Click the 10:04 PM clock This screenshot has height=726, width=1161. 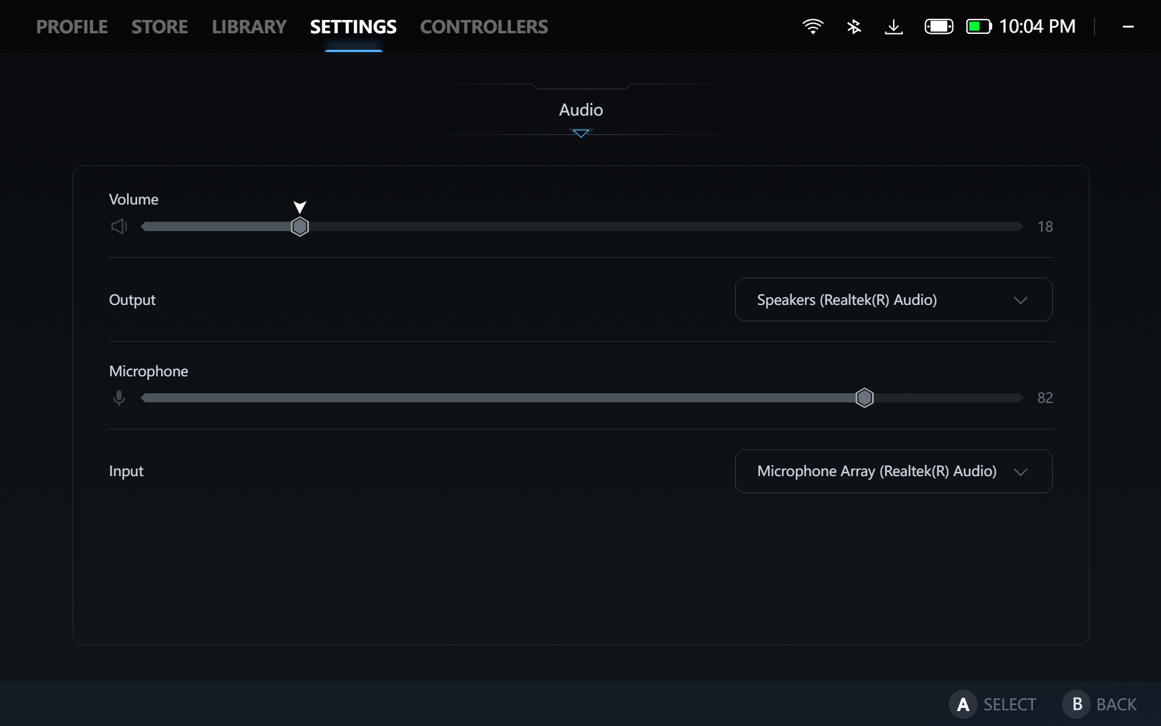pos(1036,27)
